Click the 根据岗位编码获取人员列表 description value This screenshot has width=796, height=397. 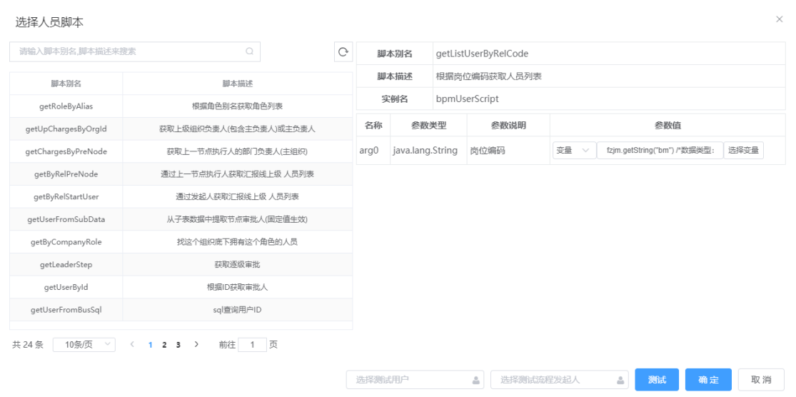tap(489, 76)
